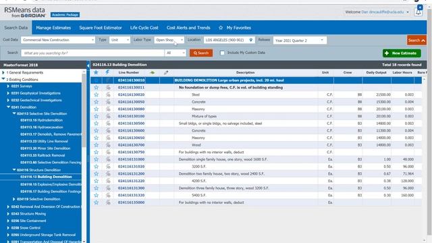Image resolution: width=432 pixels, height=243 pixels.
Task: Click quick-add icon for line 024116131300
Action: coord(108,188)
